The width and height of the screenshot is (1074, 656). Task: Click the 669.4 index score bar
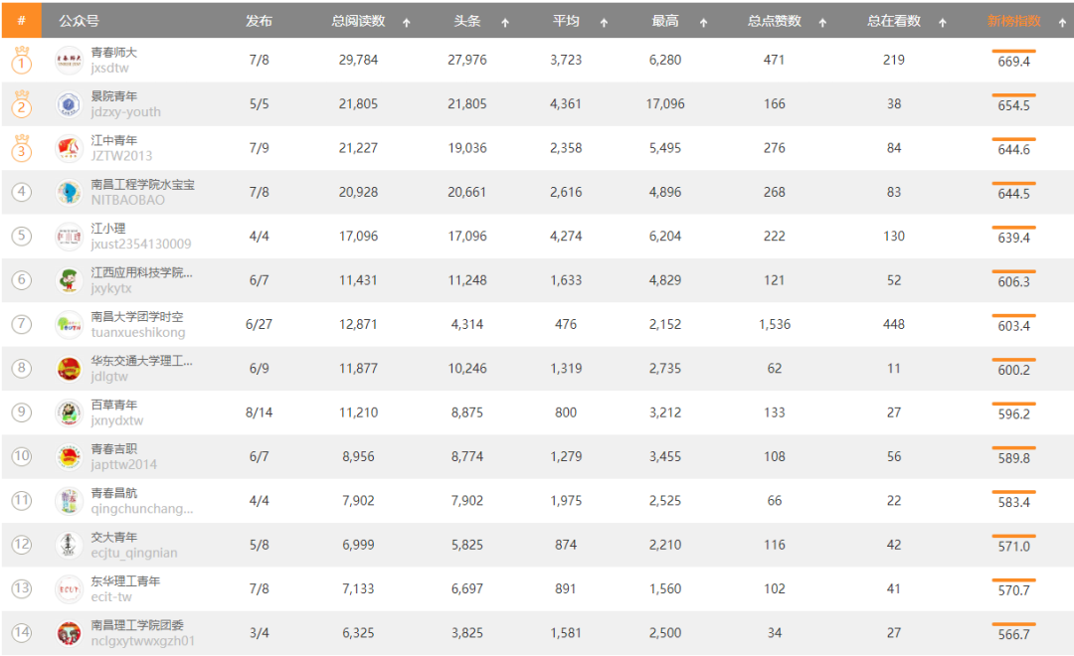click(1013, 52)
